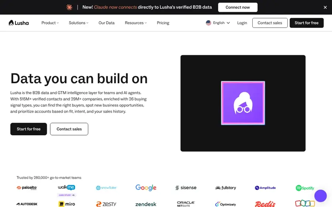Click the Claude starburst icon in banner
This screenshot has height=207, width=332.
69,7
